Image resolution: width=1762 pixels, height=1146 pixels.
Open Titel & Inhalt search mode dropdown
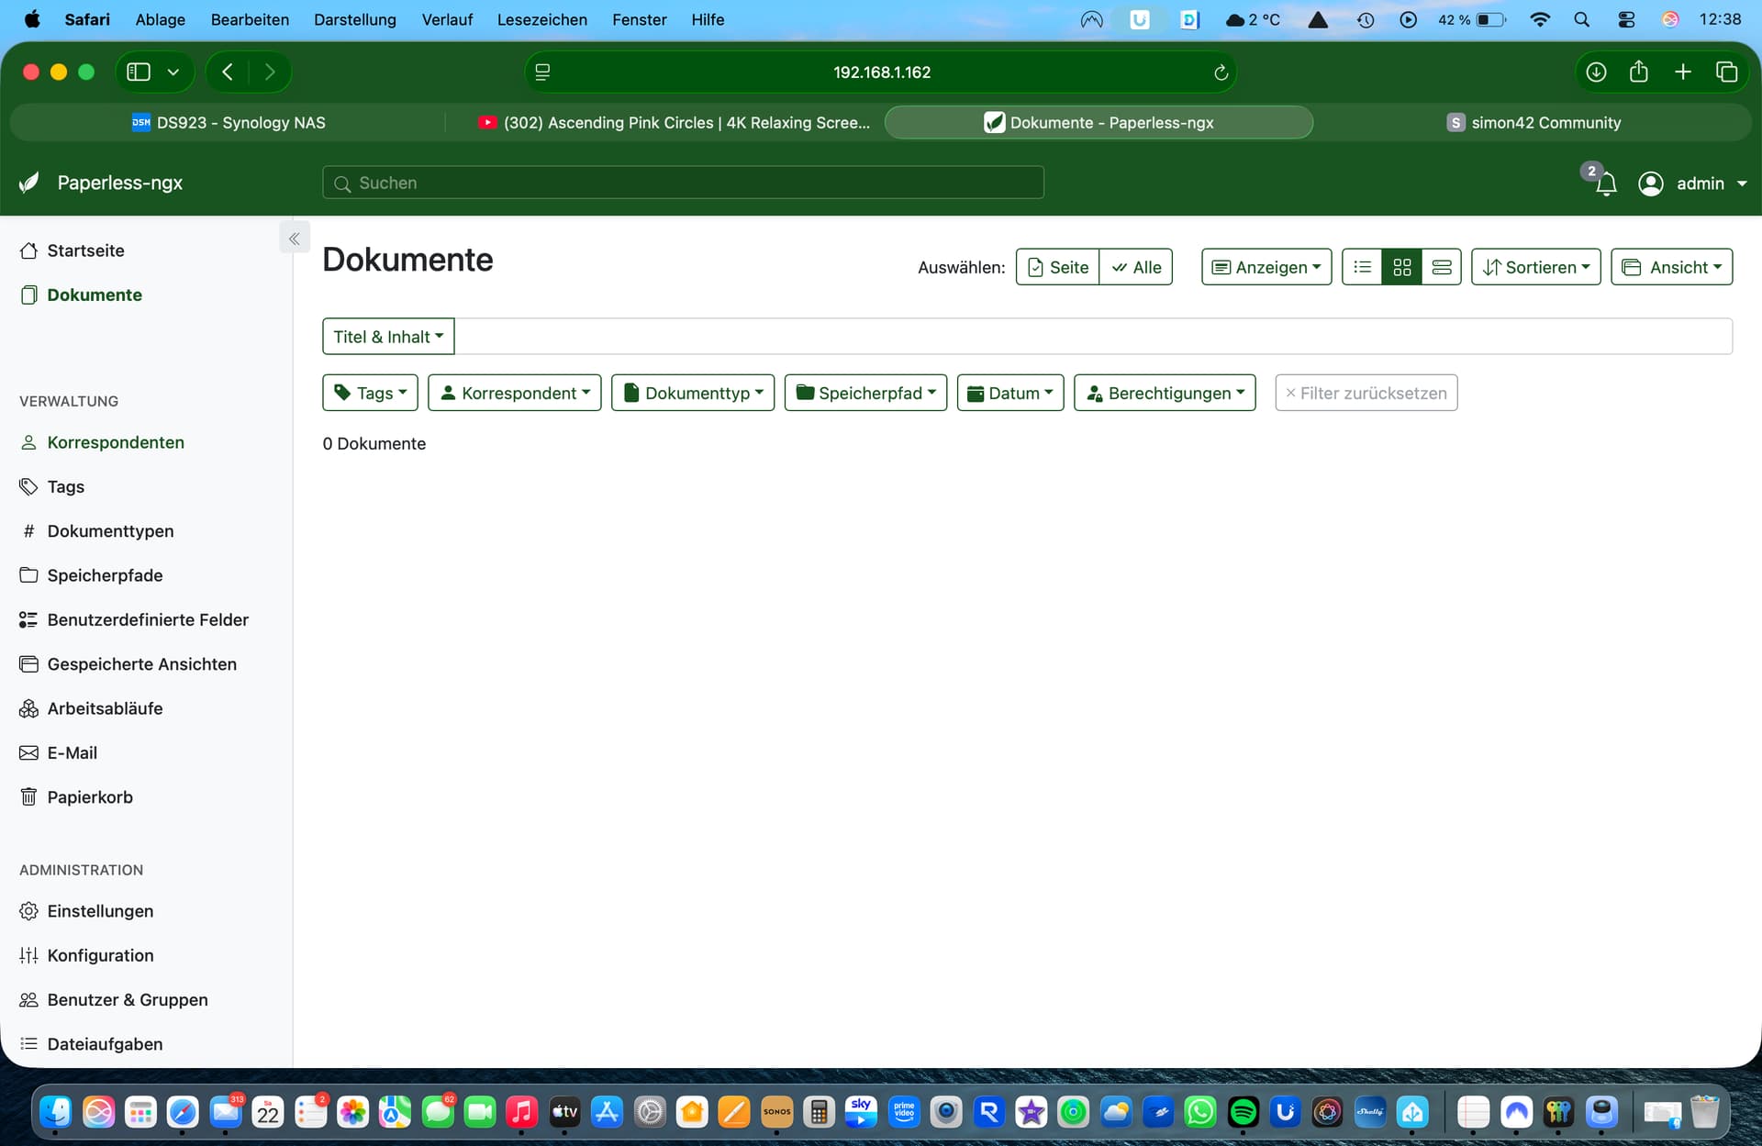388,337
